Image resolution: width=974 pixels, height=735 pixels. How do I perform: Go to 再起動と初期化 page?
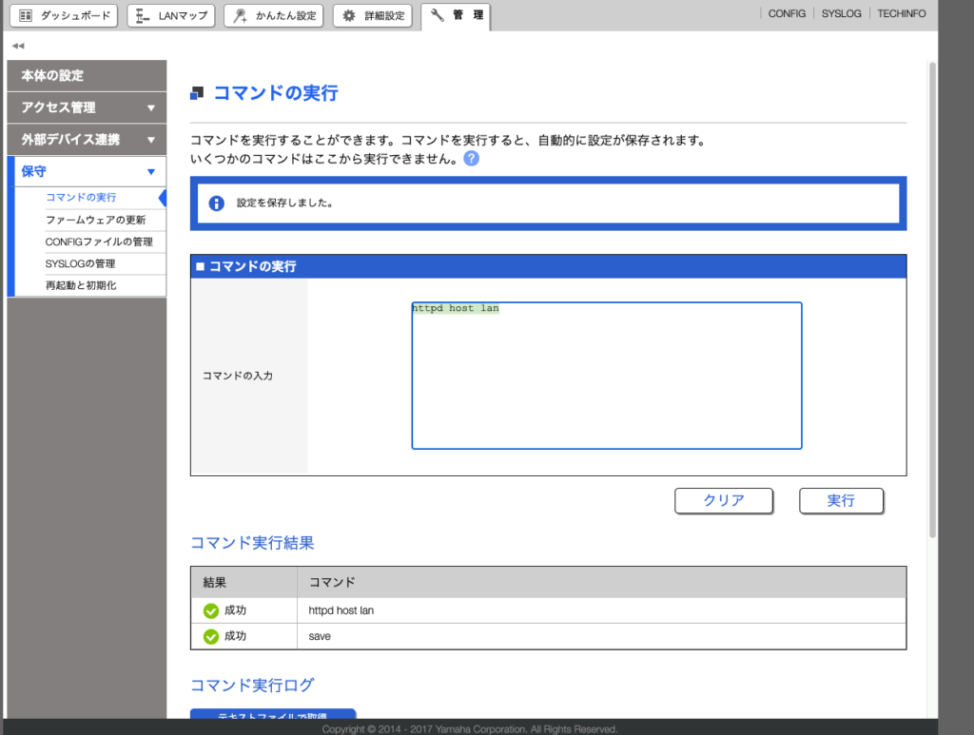81,285
